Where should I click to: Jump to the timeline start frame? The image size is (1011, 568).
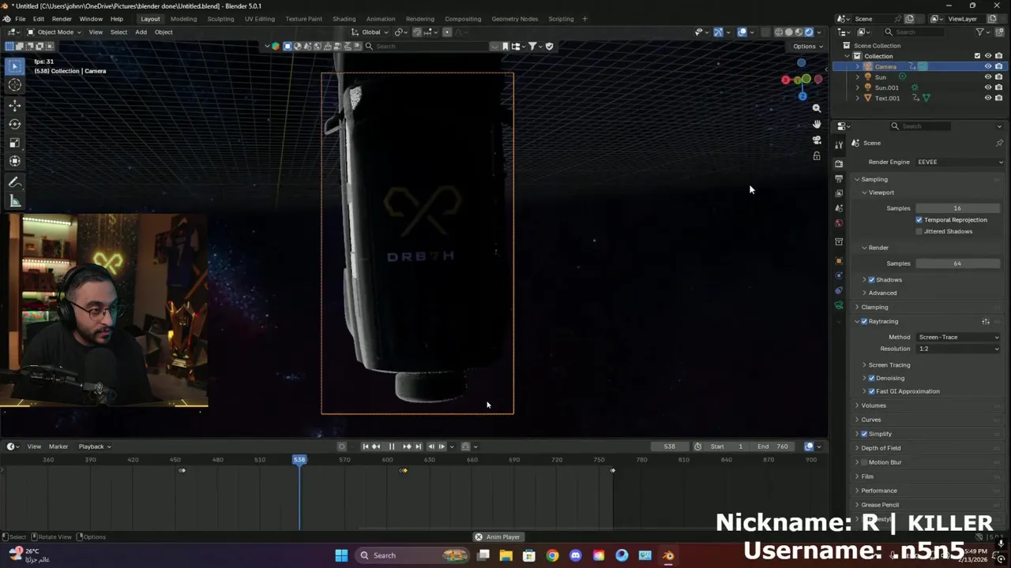tap(366, 447)
